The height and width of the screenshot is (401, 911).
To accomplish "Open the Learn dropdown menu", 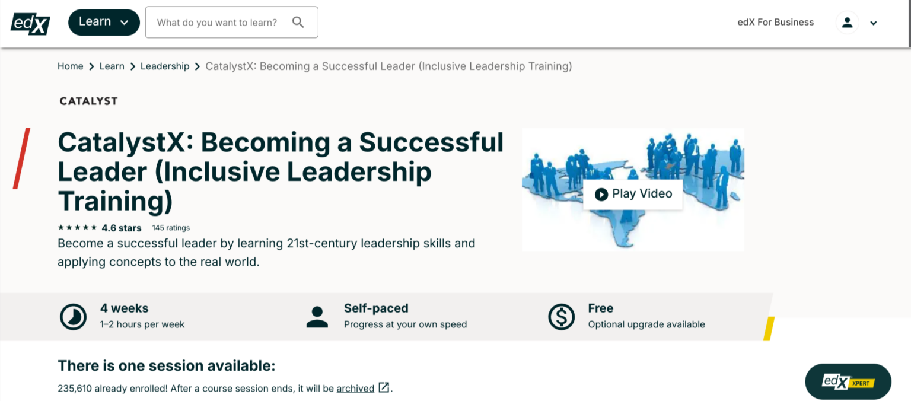I will (104, 21).
